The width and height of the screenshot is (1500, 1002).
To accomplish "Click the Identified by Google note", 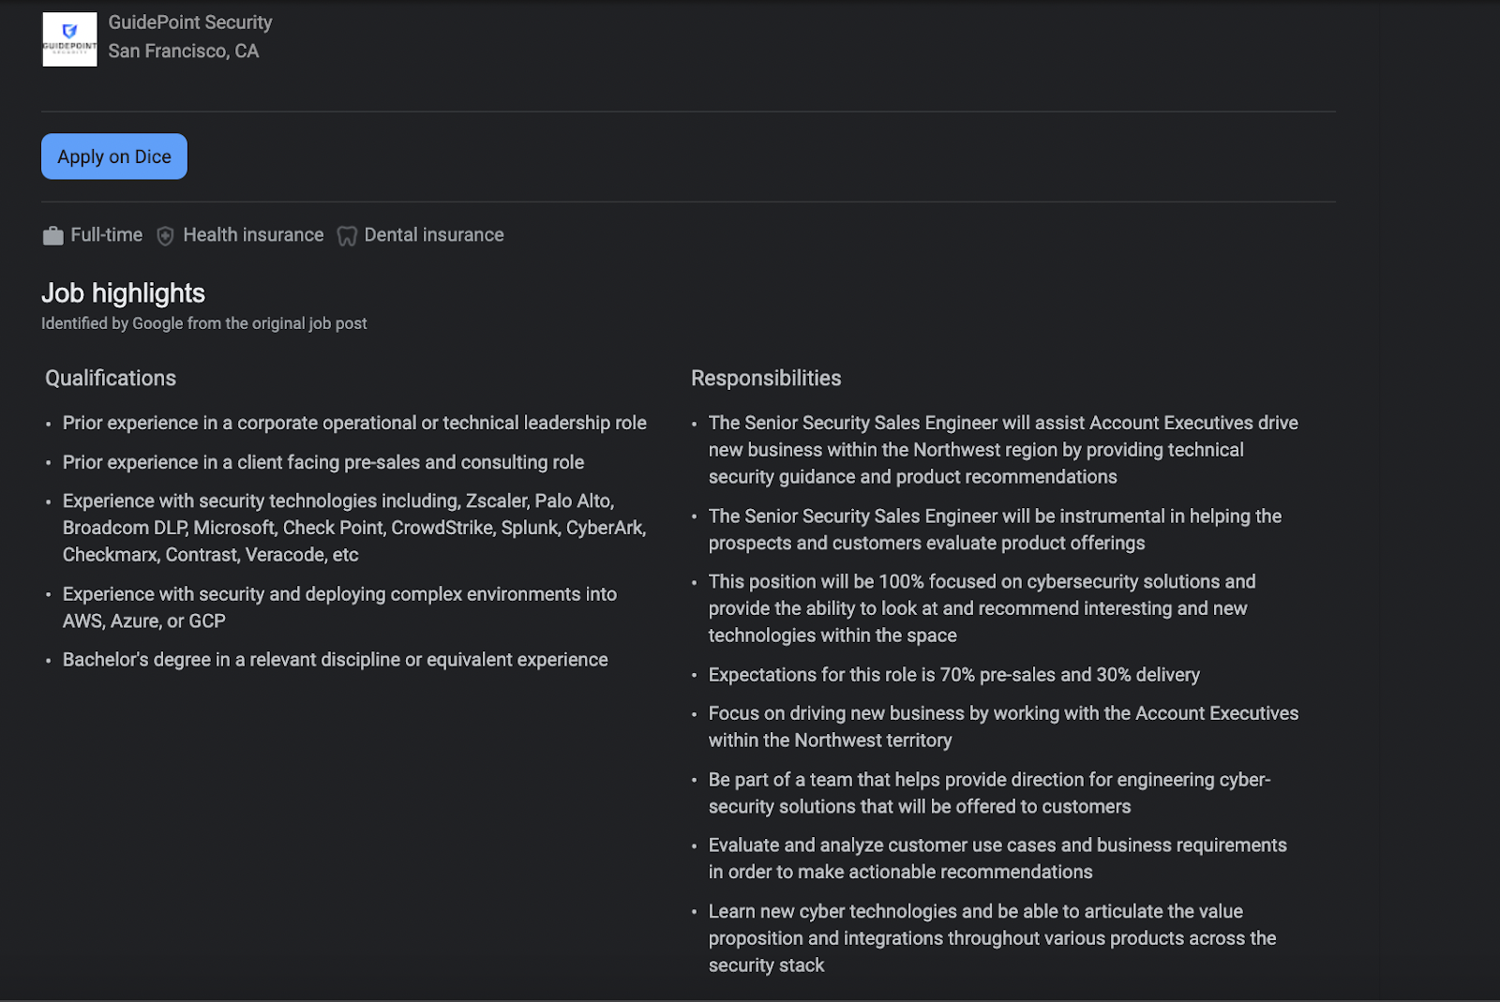I will tap(203, 323).
